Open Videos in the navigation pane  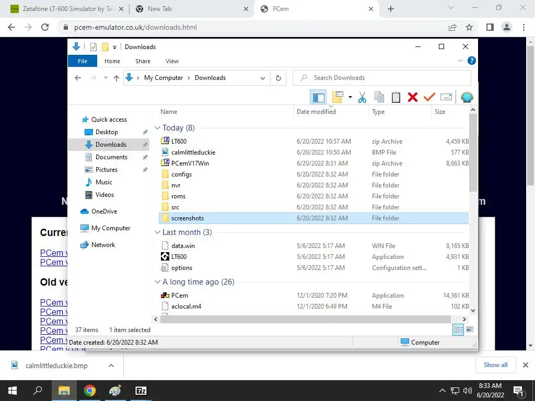(x=104, y=195)
